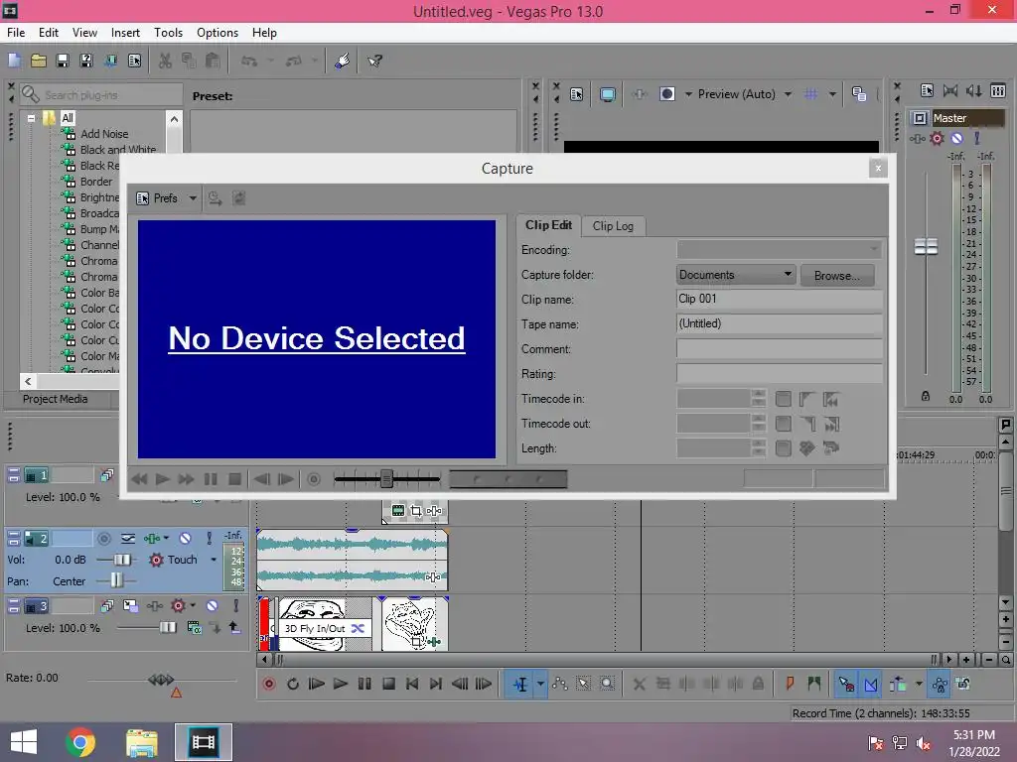Open the Tools menu
The height and width of the screenshot is (762, 1017).
pos(168,33)
